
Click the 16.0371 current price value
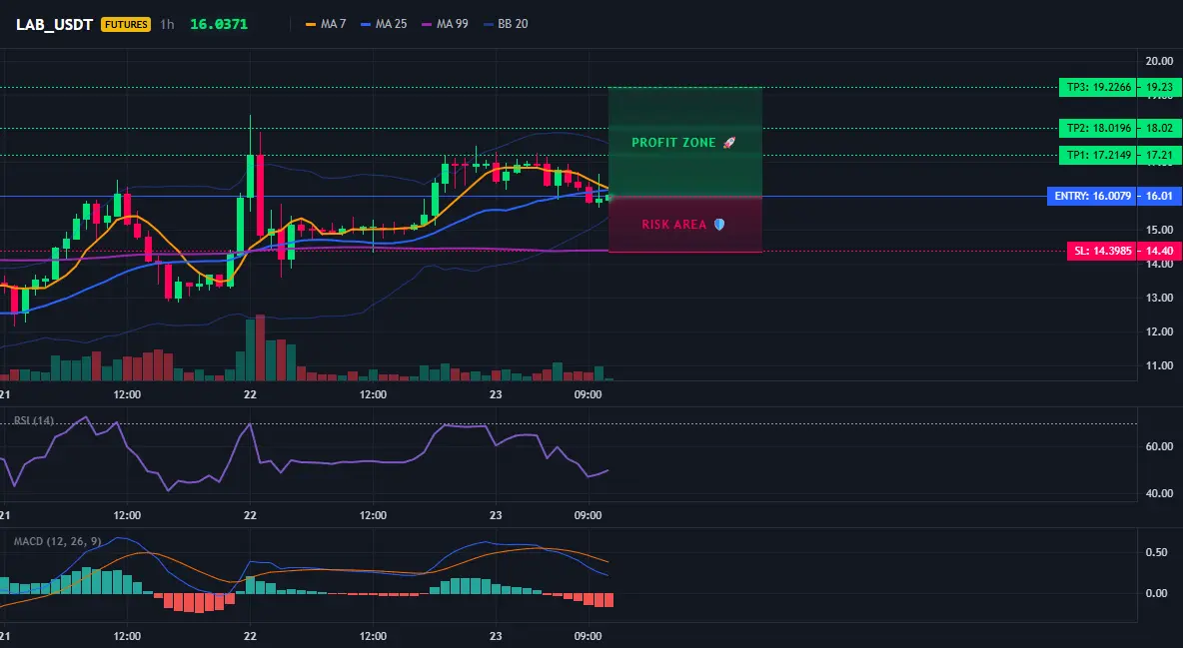(219, 24)
